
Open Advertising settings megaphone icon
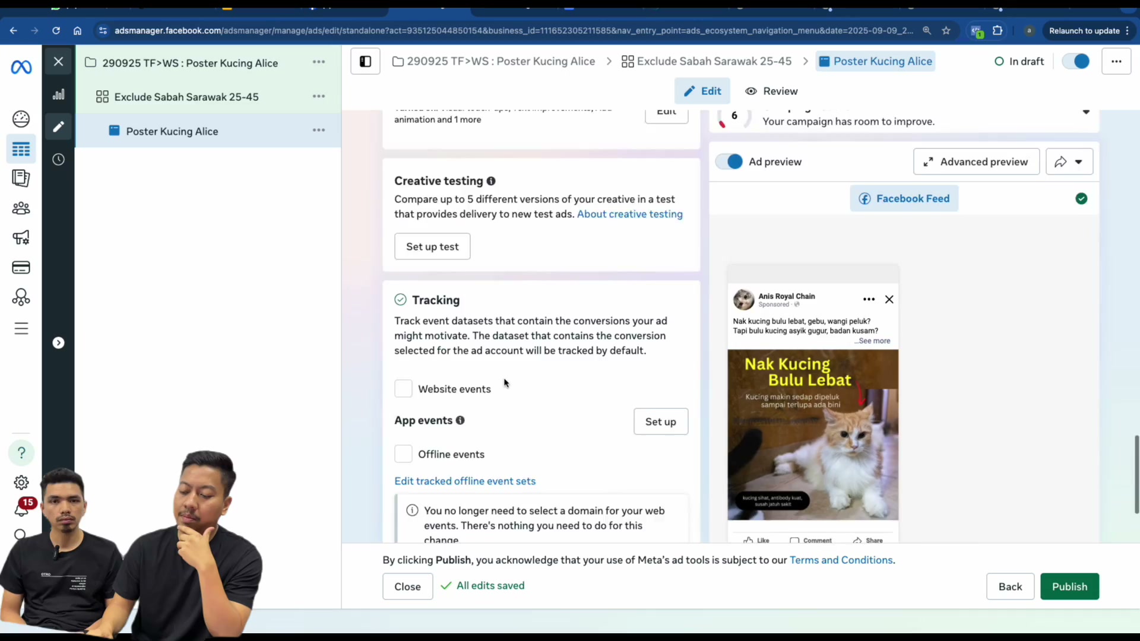click(x=21, y=237)
